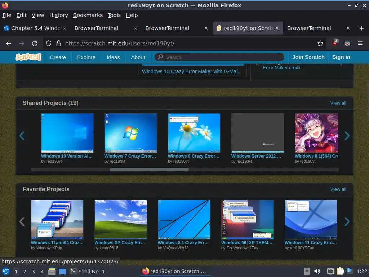Open Windows 8 Crazy Error daisy thumbnail

pos(194,133)
